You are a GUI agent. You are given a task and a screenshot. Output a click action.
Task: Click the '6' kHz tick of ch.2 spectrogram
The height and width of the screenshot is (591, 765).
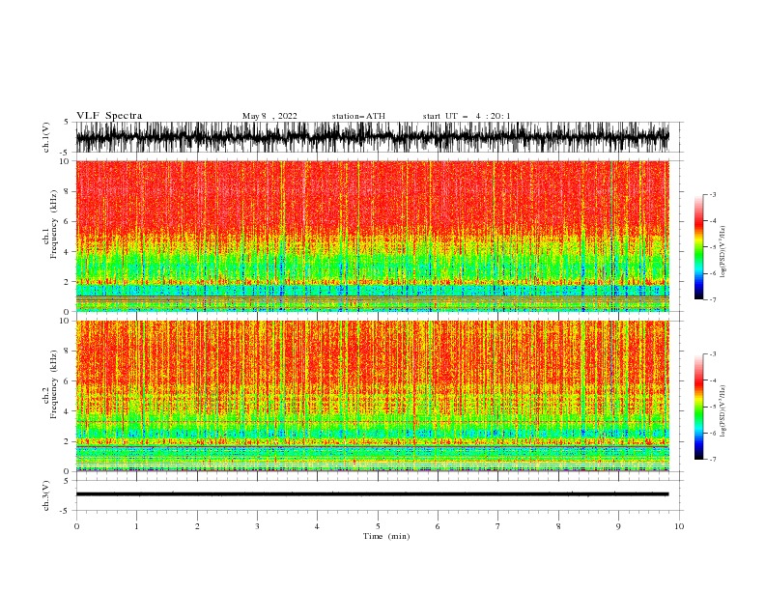pyautogui.click(x=67, y=381)
